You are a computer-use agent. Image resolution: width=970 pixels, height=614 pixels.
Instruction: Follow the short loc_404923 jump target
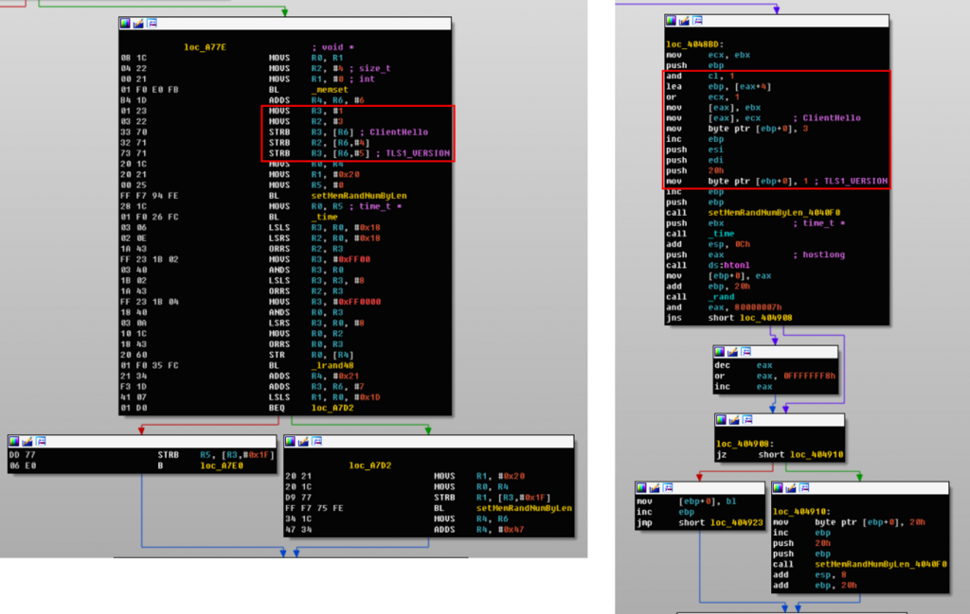[735, 522]
